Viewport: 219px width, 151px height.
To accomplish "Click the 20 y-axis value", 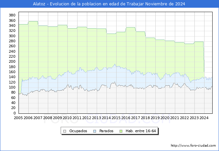I will [13, 108].
